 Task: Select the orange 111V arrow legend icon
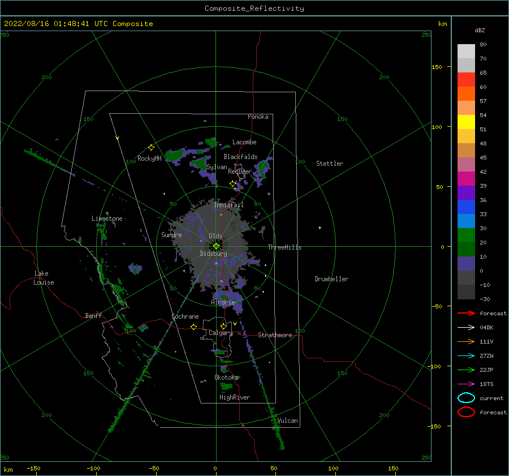pos(466,341)
